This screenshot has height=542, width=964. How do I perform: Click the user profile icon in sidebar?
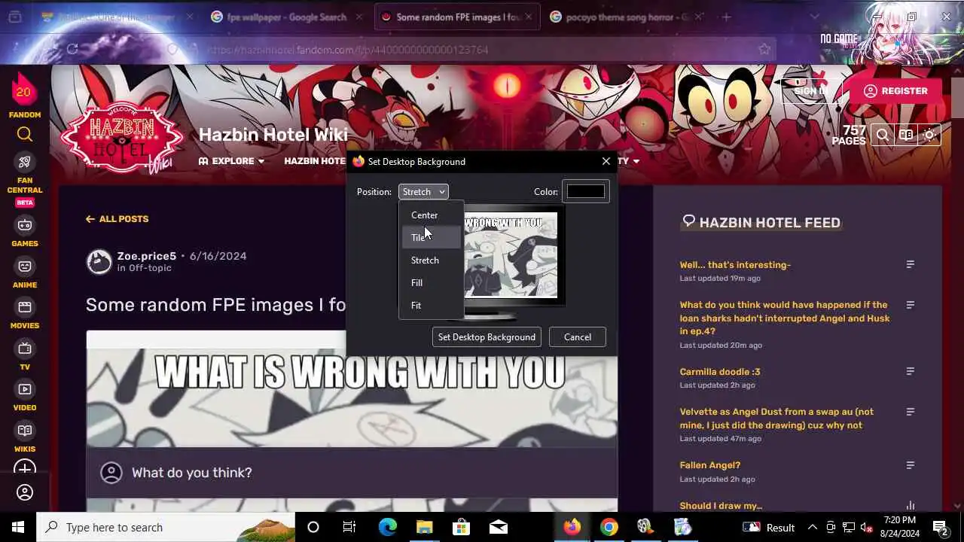coord(25,492)
